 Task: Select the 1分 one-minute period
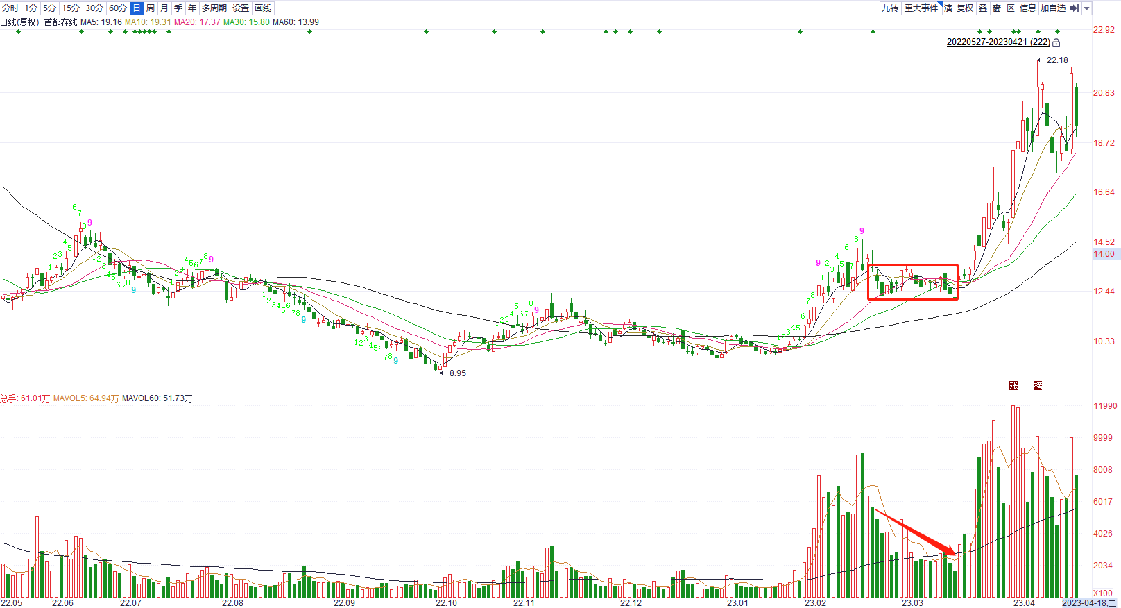coord(31,8)
